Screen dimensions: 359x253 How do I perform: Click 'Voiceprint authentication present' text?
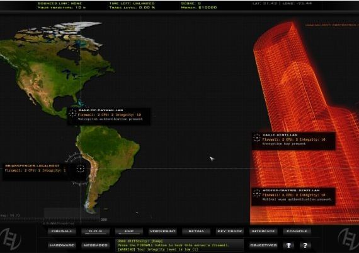pyautogui.click(x=110, y=119)
